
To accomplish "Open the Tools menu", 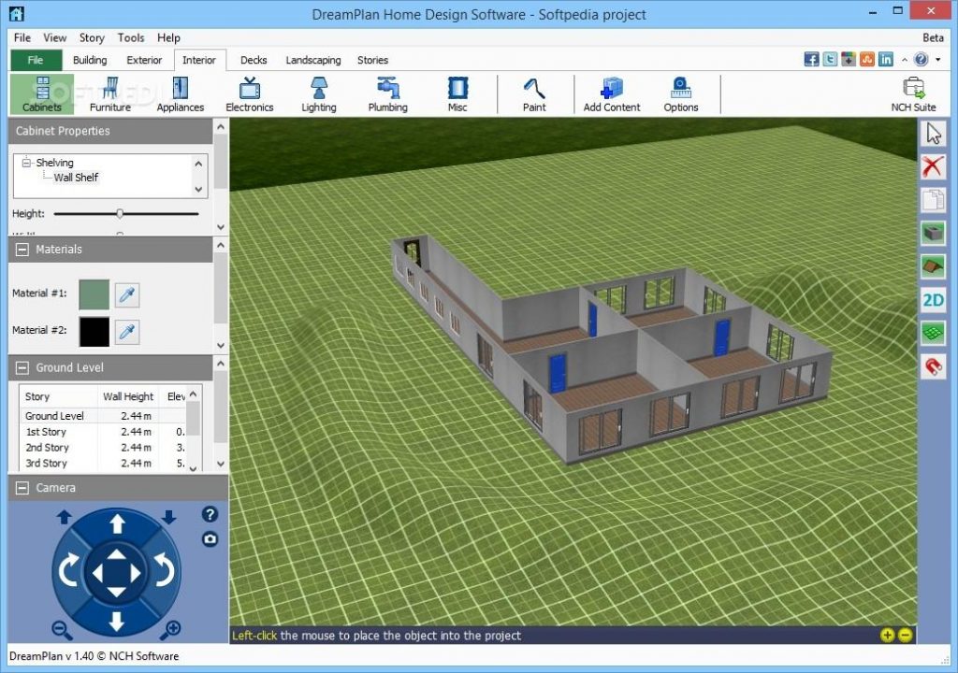I will point(130,37).
